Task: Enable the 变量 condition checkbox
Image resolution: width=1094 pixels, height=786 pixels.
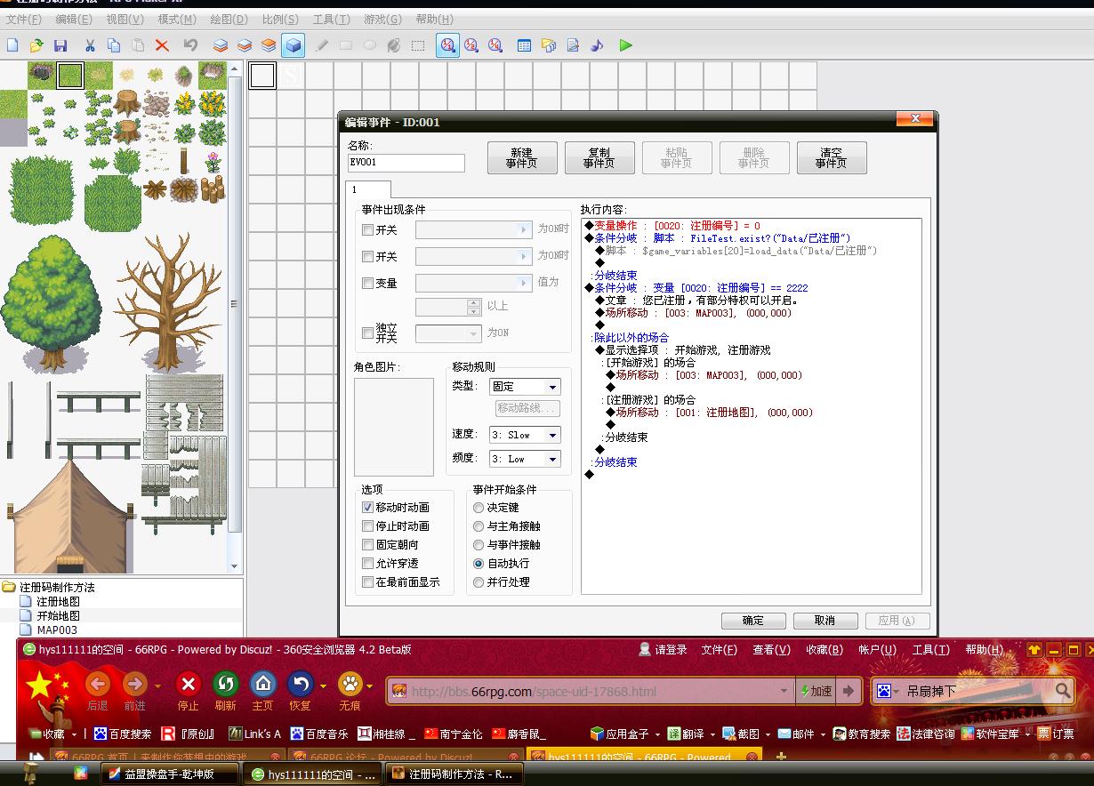Action: (367, 284)
